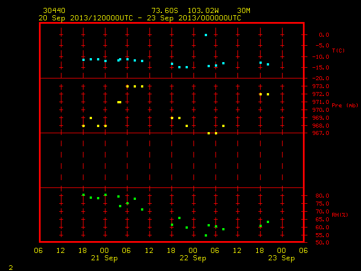The height and width of the screenshot is (271, 361).
Task: Select the T(C) axis label
Action: pos(338,50)
